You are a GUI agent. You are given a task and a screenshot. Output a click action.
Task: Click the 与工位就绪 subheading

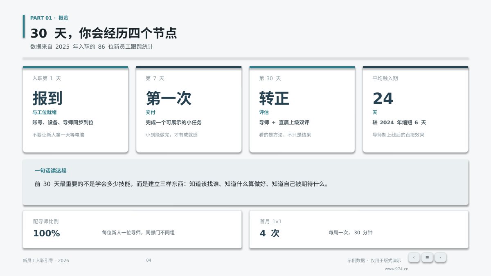[x=45, y=112]
